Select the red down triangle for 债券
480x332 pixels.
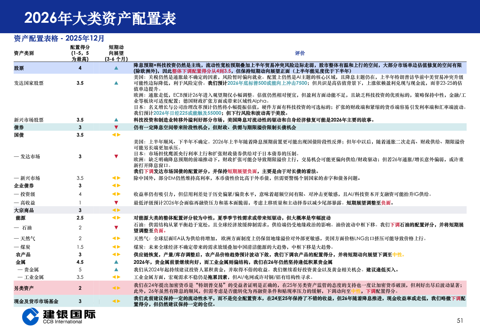pyautogui.click(x=116, y=127)
